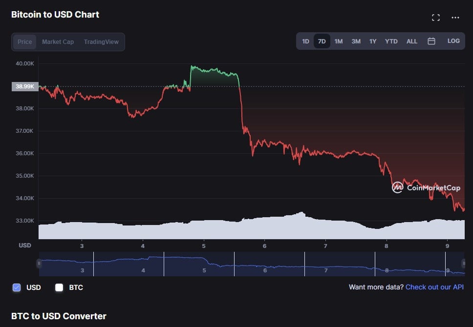Open the TradingView tab
Screen dimensions: 473x327
click(101, 42)
